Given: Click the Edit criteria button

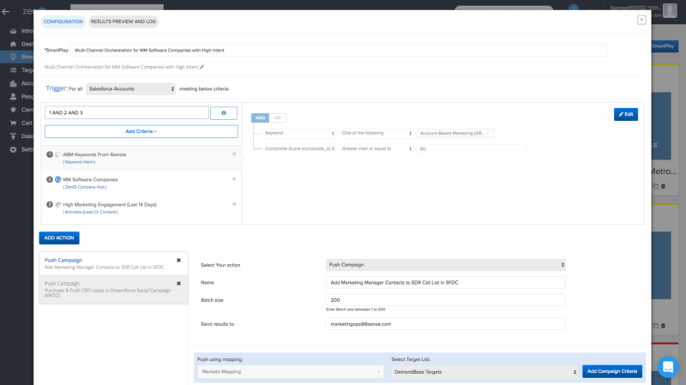Looking at the screenshot, I should [626, 114].
